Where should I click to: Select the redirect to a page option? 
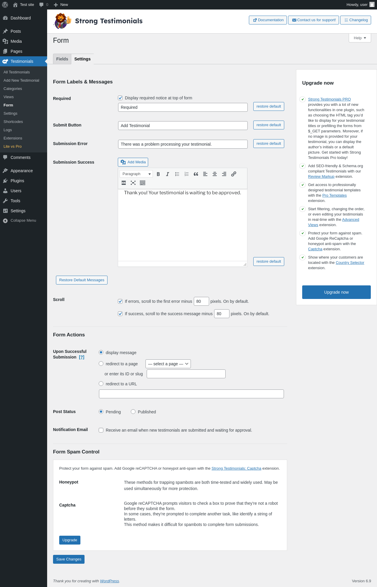pyautogui.click(x=101, y=364)
